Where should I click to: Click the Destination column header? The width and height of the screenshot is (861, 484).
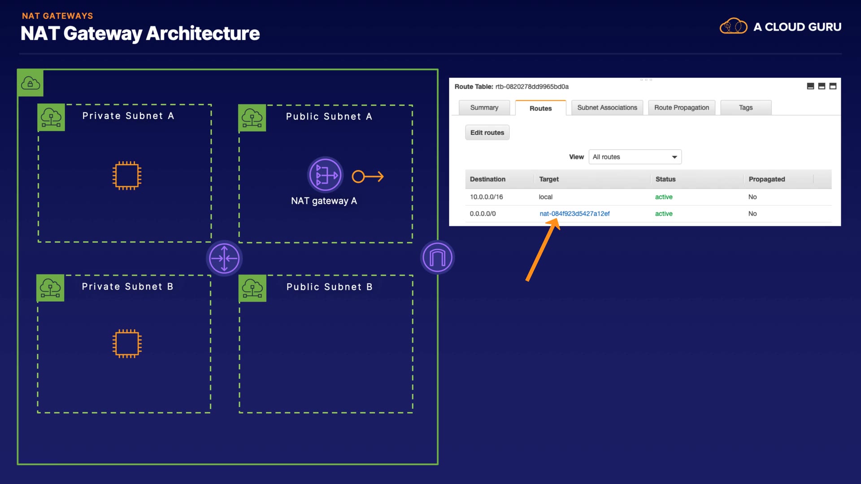(x=487, y=179)
